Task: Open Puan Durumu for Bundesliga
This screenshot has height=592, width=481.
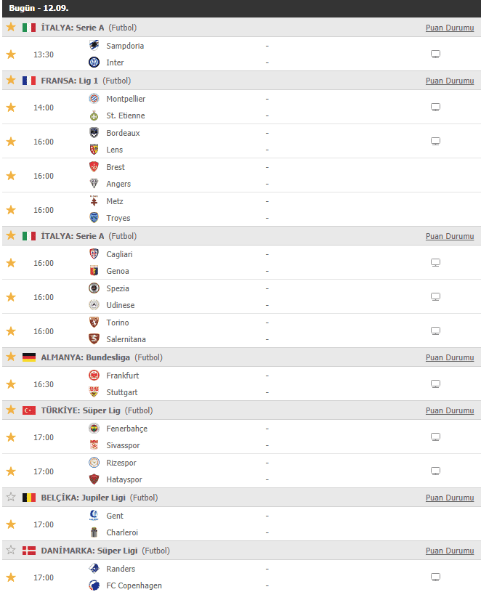Action: (x=450, y=357)
